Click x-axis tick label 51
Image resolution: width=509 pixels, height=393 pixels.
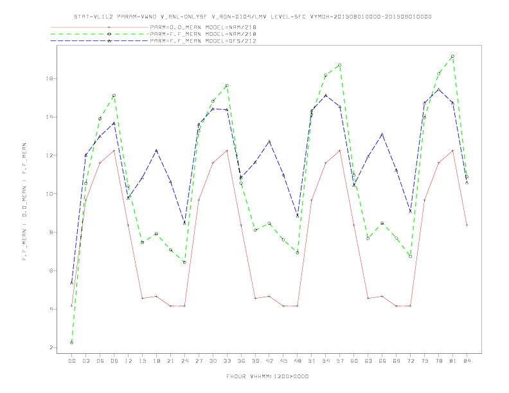pyautogui.click(x=312, y=361)
